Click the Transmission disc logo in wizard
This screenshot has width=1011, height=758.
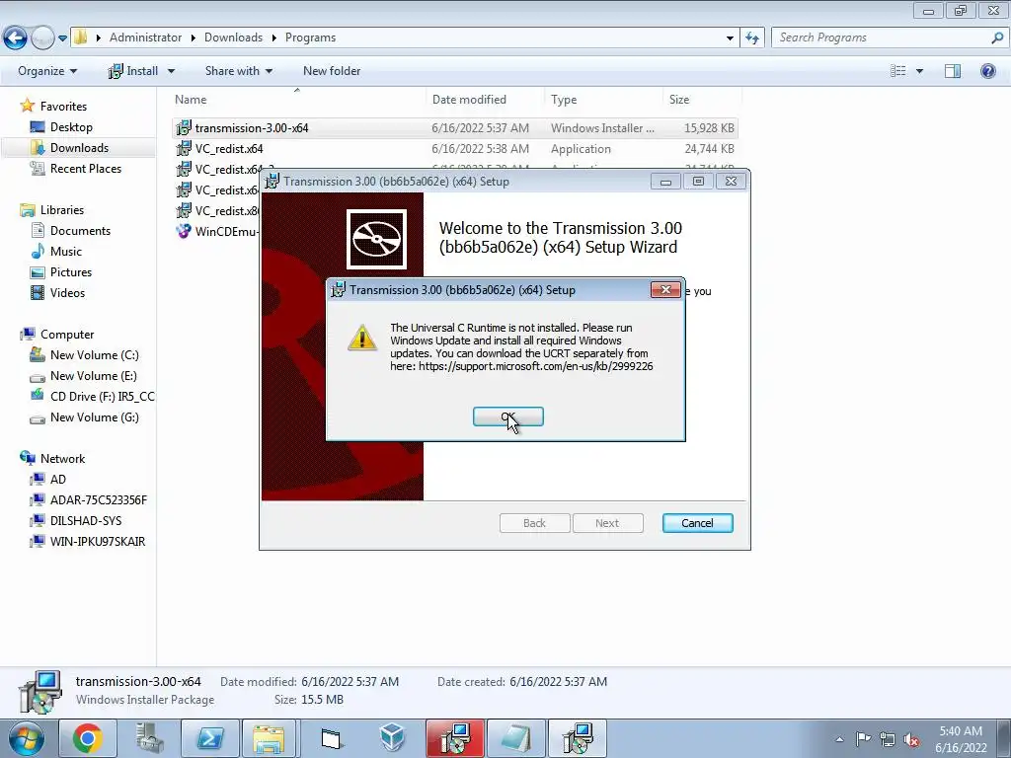(x=376, y=239)
